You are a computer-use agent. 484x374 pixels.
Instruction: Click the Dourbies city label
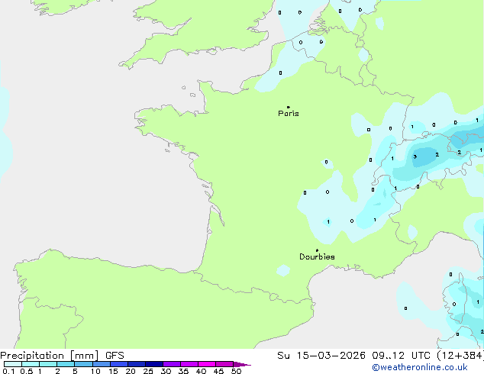point(317,256)
